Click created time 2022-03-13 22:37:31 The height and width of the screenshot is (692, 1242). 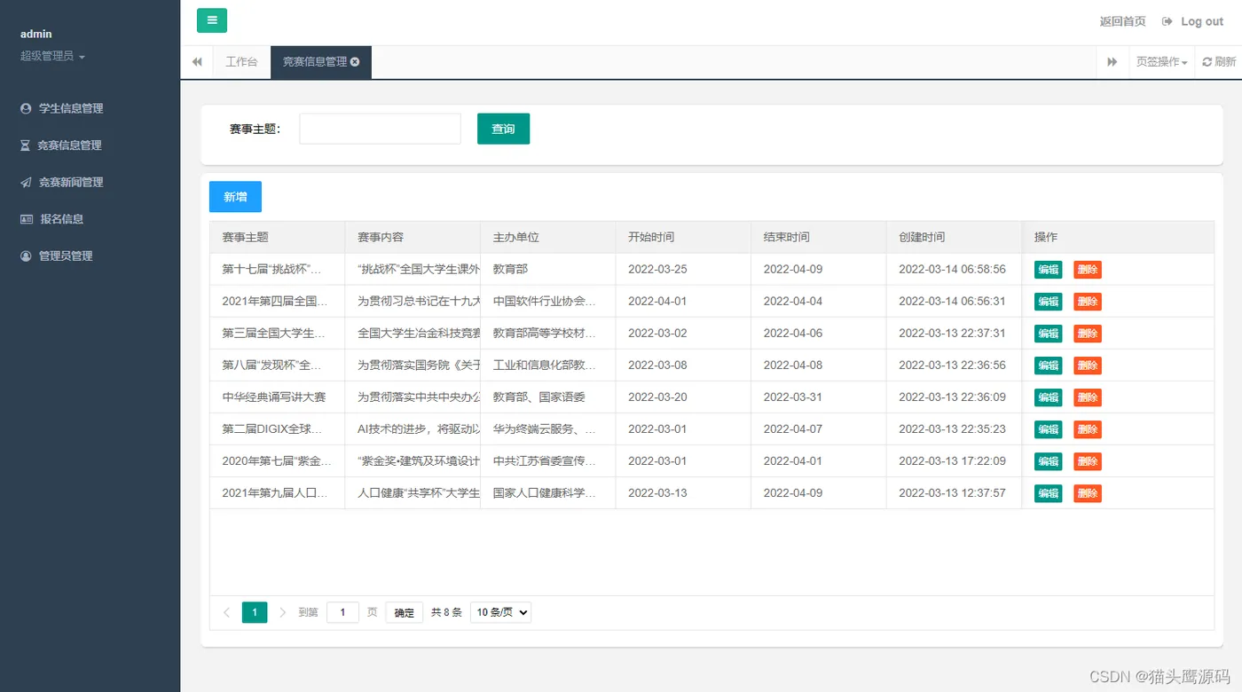point(953,333)
